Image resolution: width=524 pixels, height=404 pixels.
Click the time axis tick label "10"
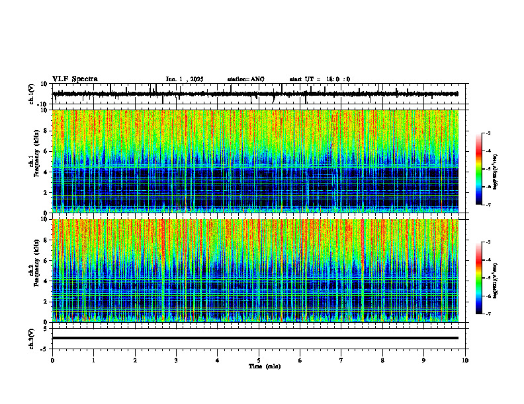[465, 360]
